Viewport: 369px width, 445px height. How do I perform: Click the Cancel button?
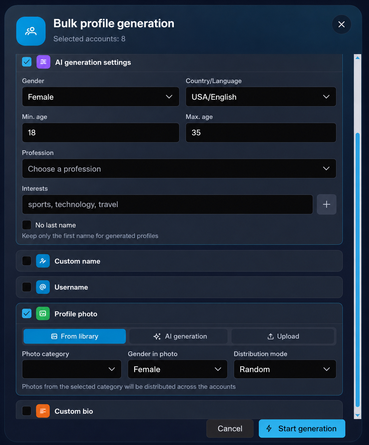tap(230, 429)
